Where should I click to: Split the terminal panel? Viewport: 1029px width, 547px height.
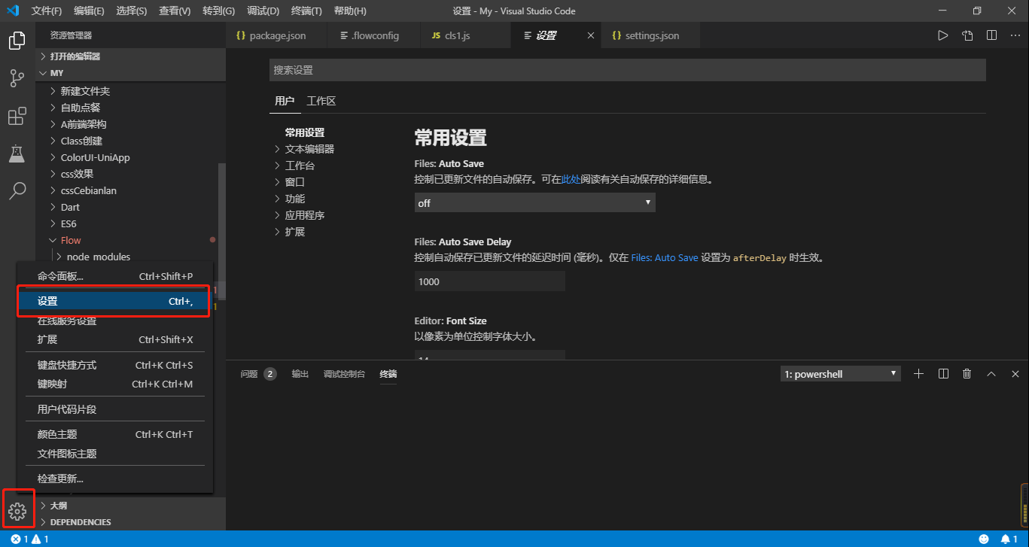click(943, 374)
